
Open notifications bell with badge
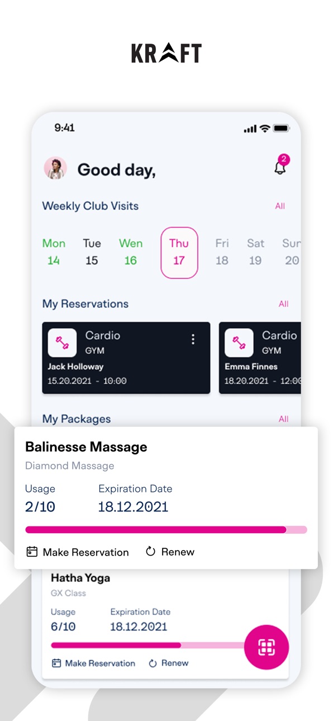point(280,166)
